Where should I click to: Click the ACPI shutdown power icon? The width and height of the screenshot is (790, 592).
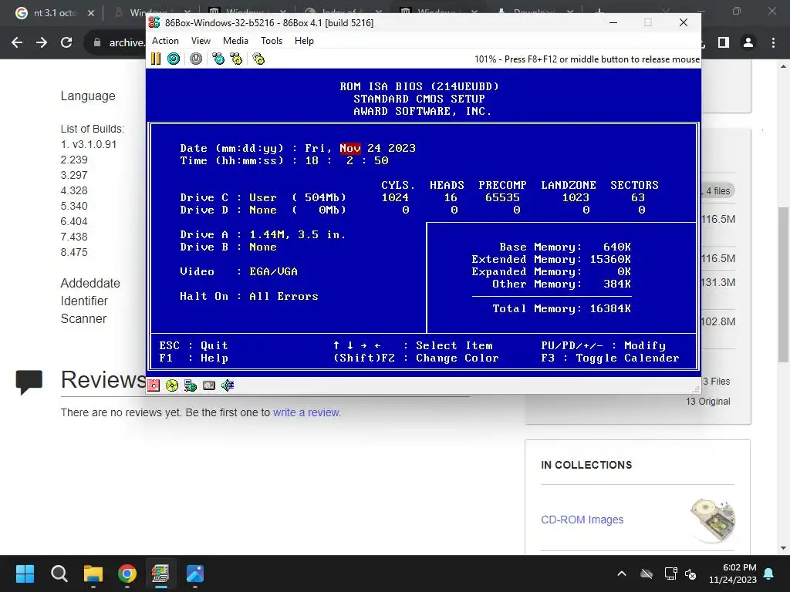(x=196, y=59)
